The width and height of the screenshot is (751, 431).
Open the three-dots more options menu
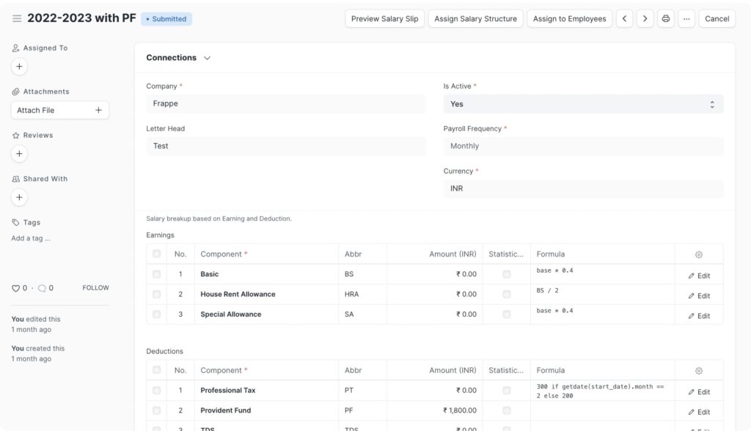coord(686,18)
